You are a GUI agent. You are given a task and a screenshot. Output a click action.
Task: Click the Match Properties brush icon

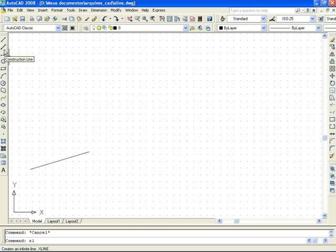[x=87, y=19]
